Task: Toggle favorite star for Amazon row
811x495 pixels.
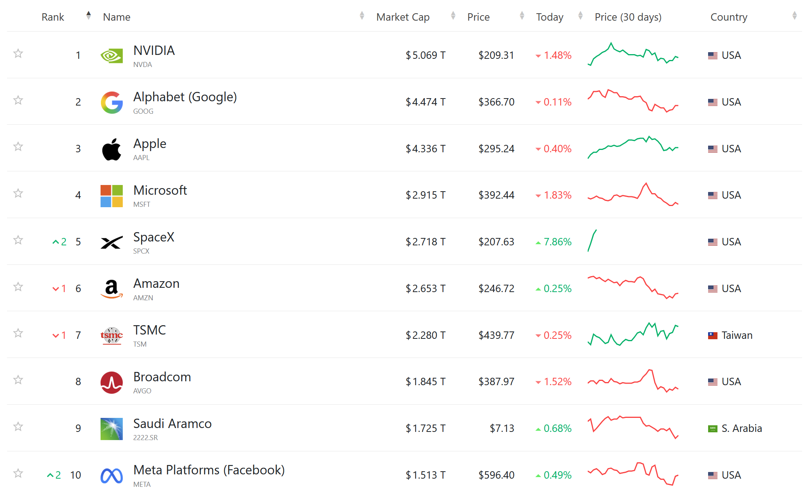Action: pyautogui.click(x=18, y=287)
